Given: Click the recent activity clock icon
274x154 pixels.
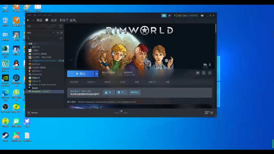Looking at the screenshot, I should point(58,33).
